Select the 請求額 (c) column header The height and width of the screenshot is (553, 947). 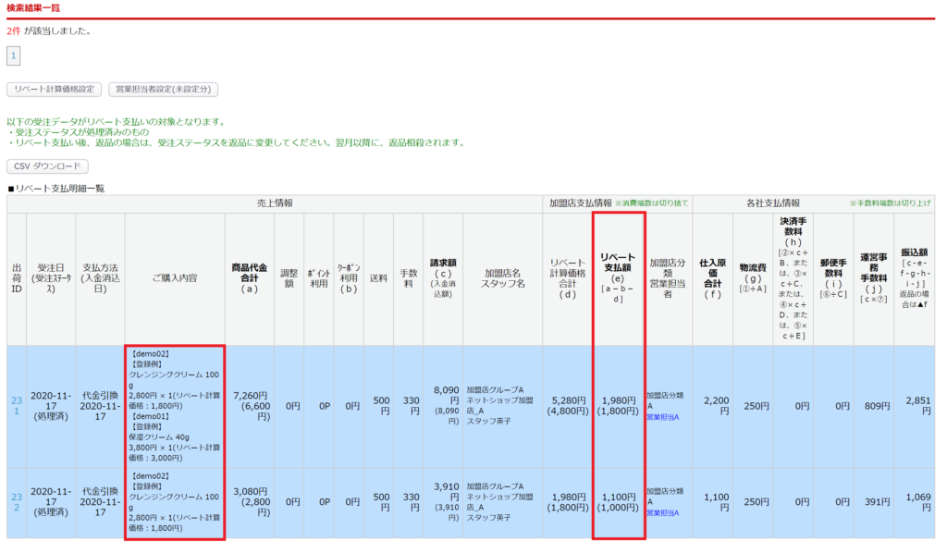[x=445, y=278]
